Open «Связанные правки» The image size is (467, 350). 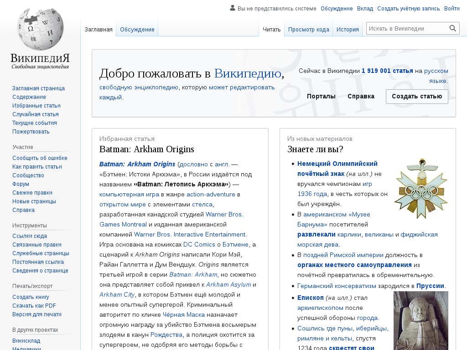[x=37, y=245]
